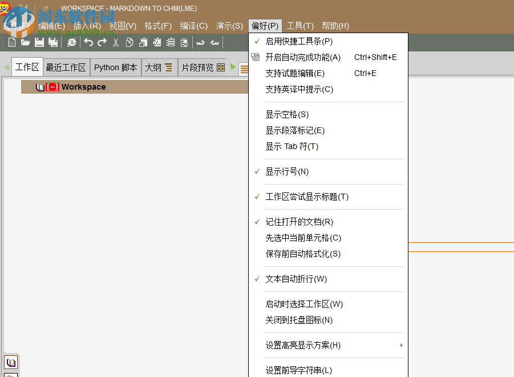Click the workspace book icon in bottom sidebar
The height and width of the screenshot is (377, 514).
coord(11,362)
